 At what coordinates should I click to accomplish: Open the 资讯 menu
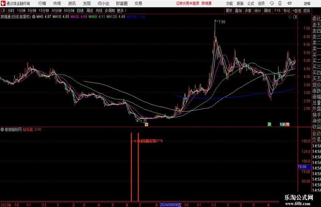point(72,3)
